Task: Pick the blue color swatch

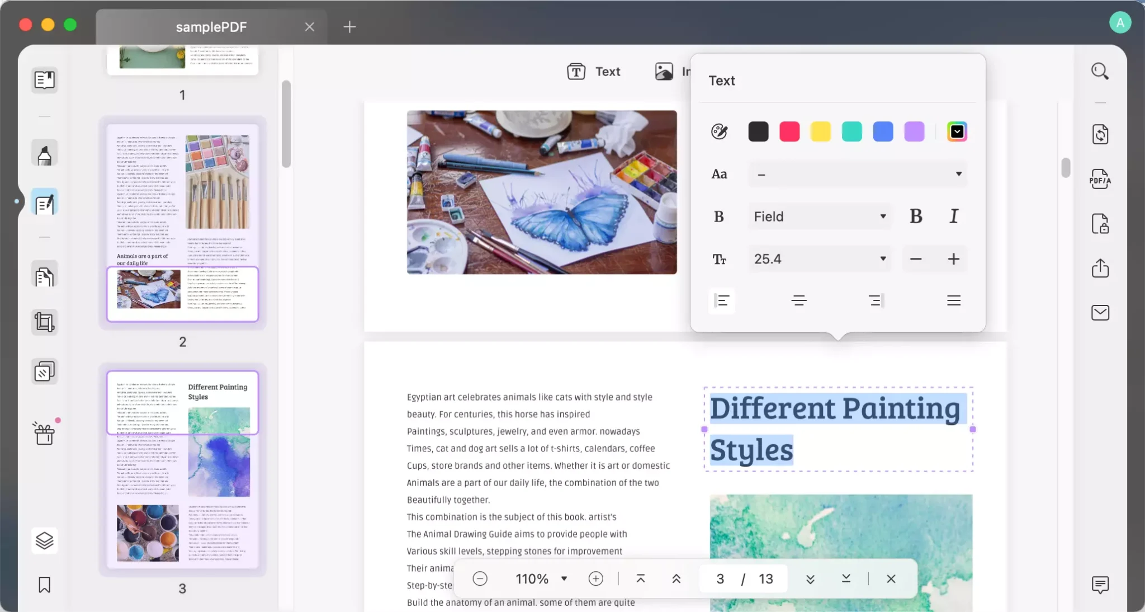Action: tap(883, 131)
